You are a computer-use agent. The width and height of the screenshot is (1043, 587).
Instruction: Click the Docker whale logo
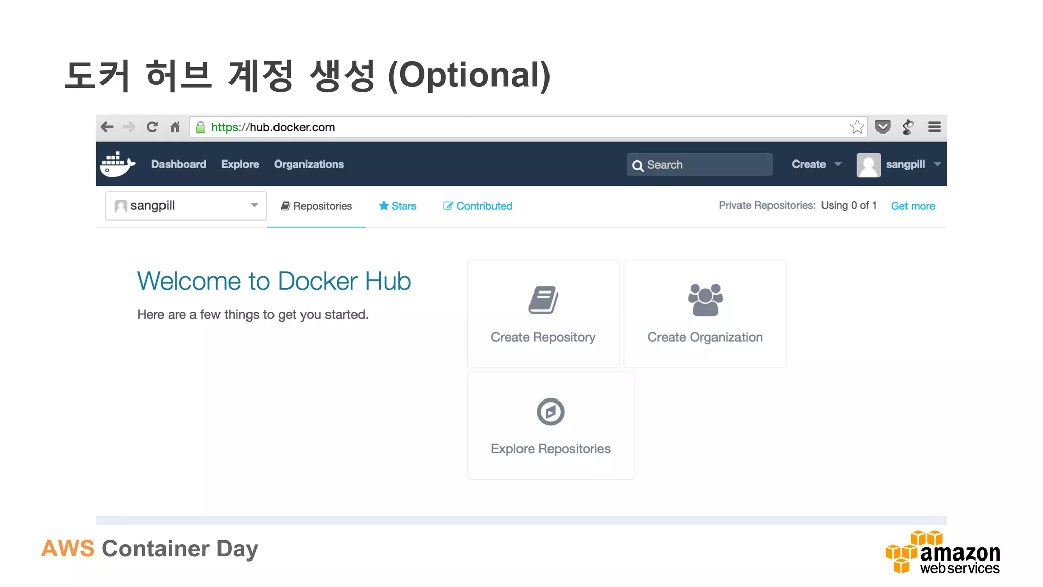point(118,164)
